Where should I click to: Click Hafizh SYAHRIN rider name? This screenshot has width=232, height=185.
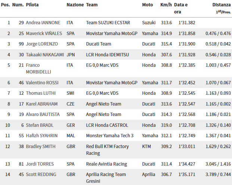pyautogui.click(x=41, y=136)
